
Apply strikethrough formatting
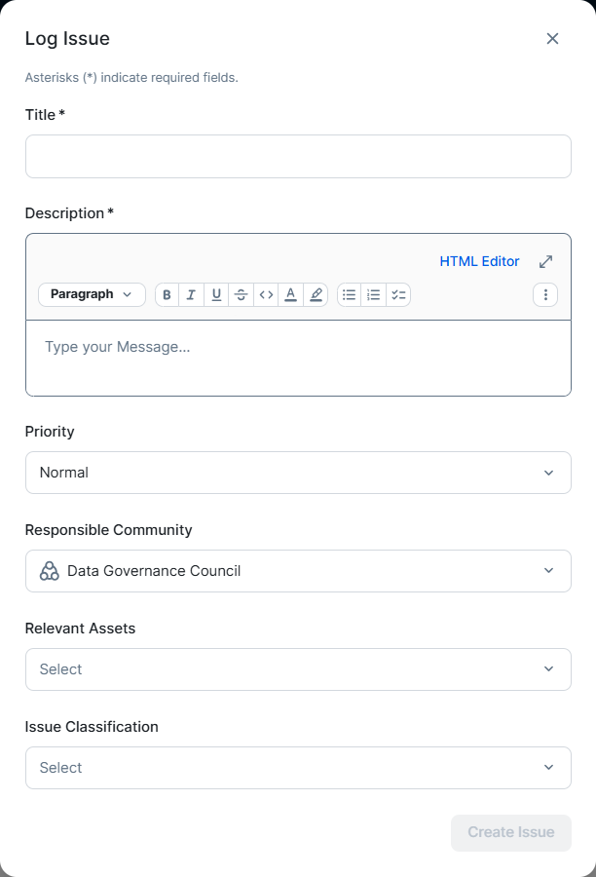click(x=242, y=295)
